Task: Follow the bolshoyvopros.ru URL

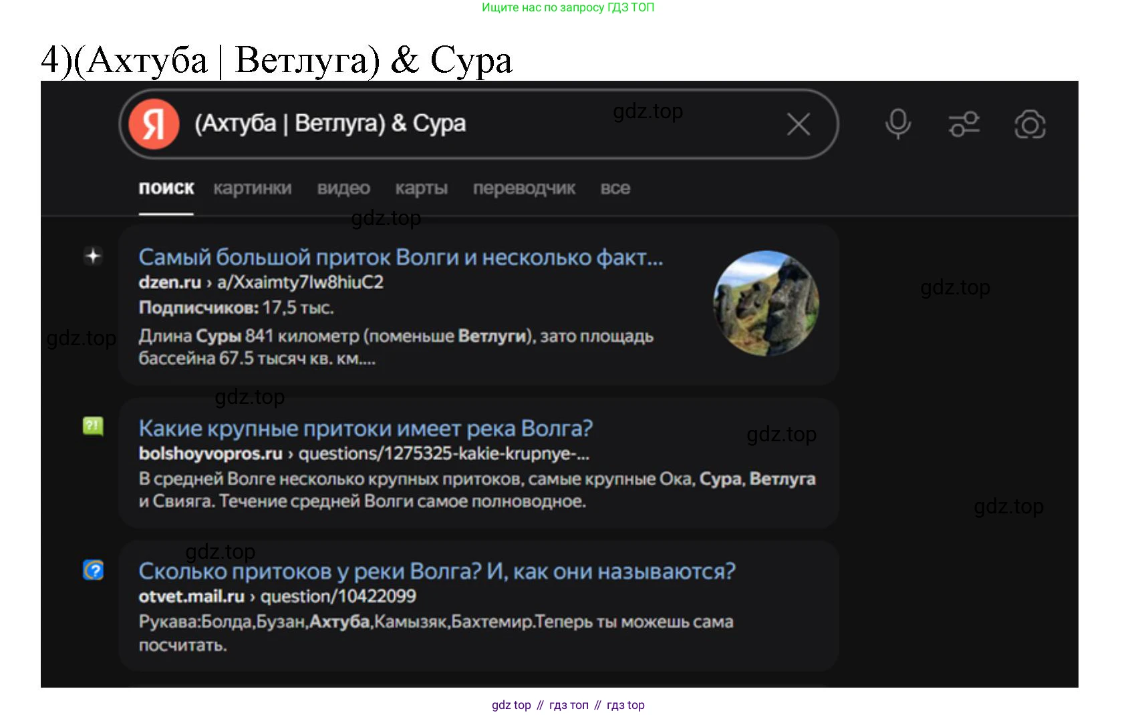Action: [364, 454]
